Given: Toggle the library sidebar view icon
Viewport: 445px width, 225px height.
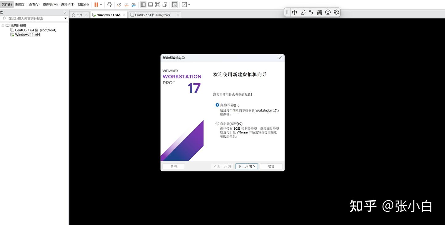Looking at the screenshot, I should tap(143, 5).
